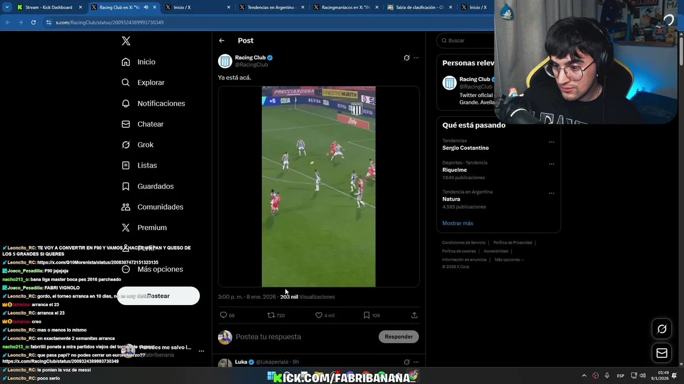Click Mostrar más under trends
Viewport: 684px width, 384px height.
457,223
